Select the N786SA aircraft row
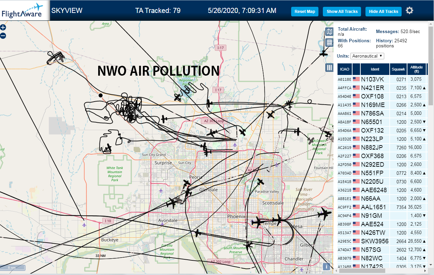Image resolution: width=434 pixels, height=275 pixels. [382, 113]
